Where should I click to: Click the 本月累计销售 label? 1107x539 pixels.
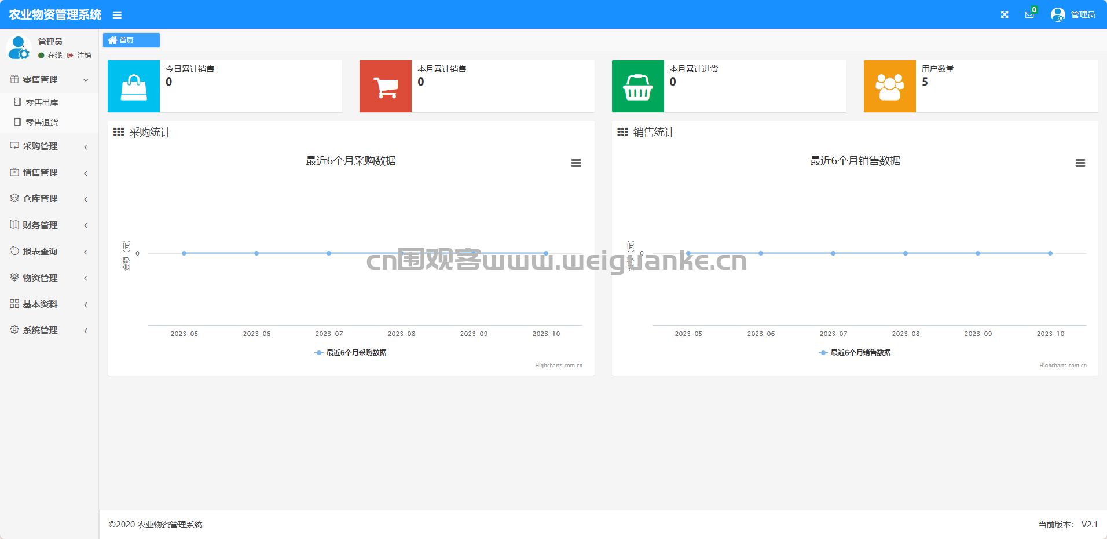tap(442, 69)
